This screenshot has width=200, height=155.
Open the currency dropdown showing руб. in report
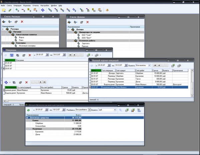[115, 110]
